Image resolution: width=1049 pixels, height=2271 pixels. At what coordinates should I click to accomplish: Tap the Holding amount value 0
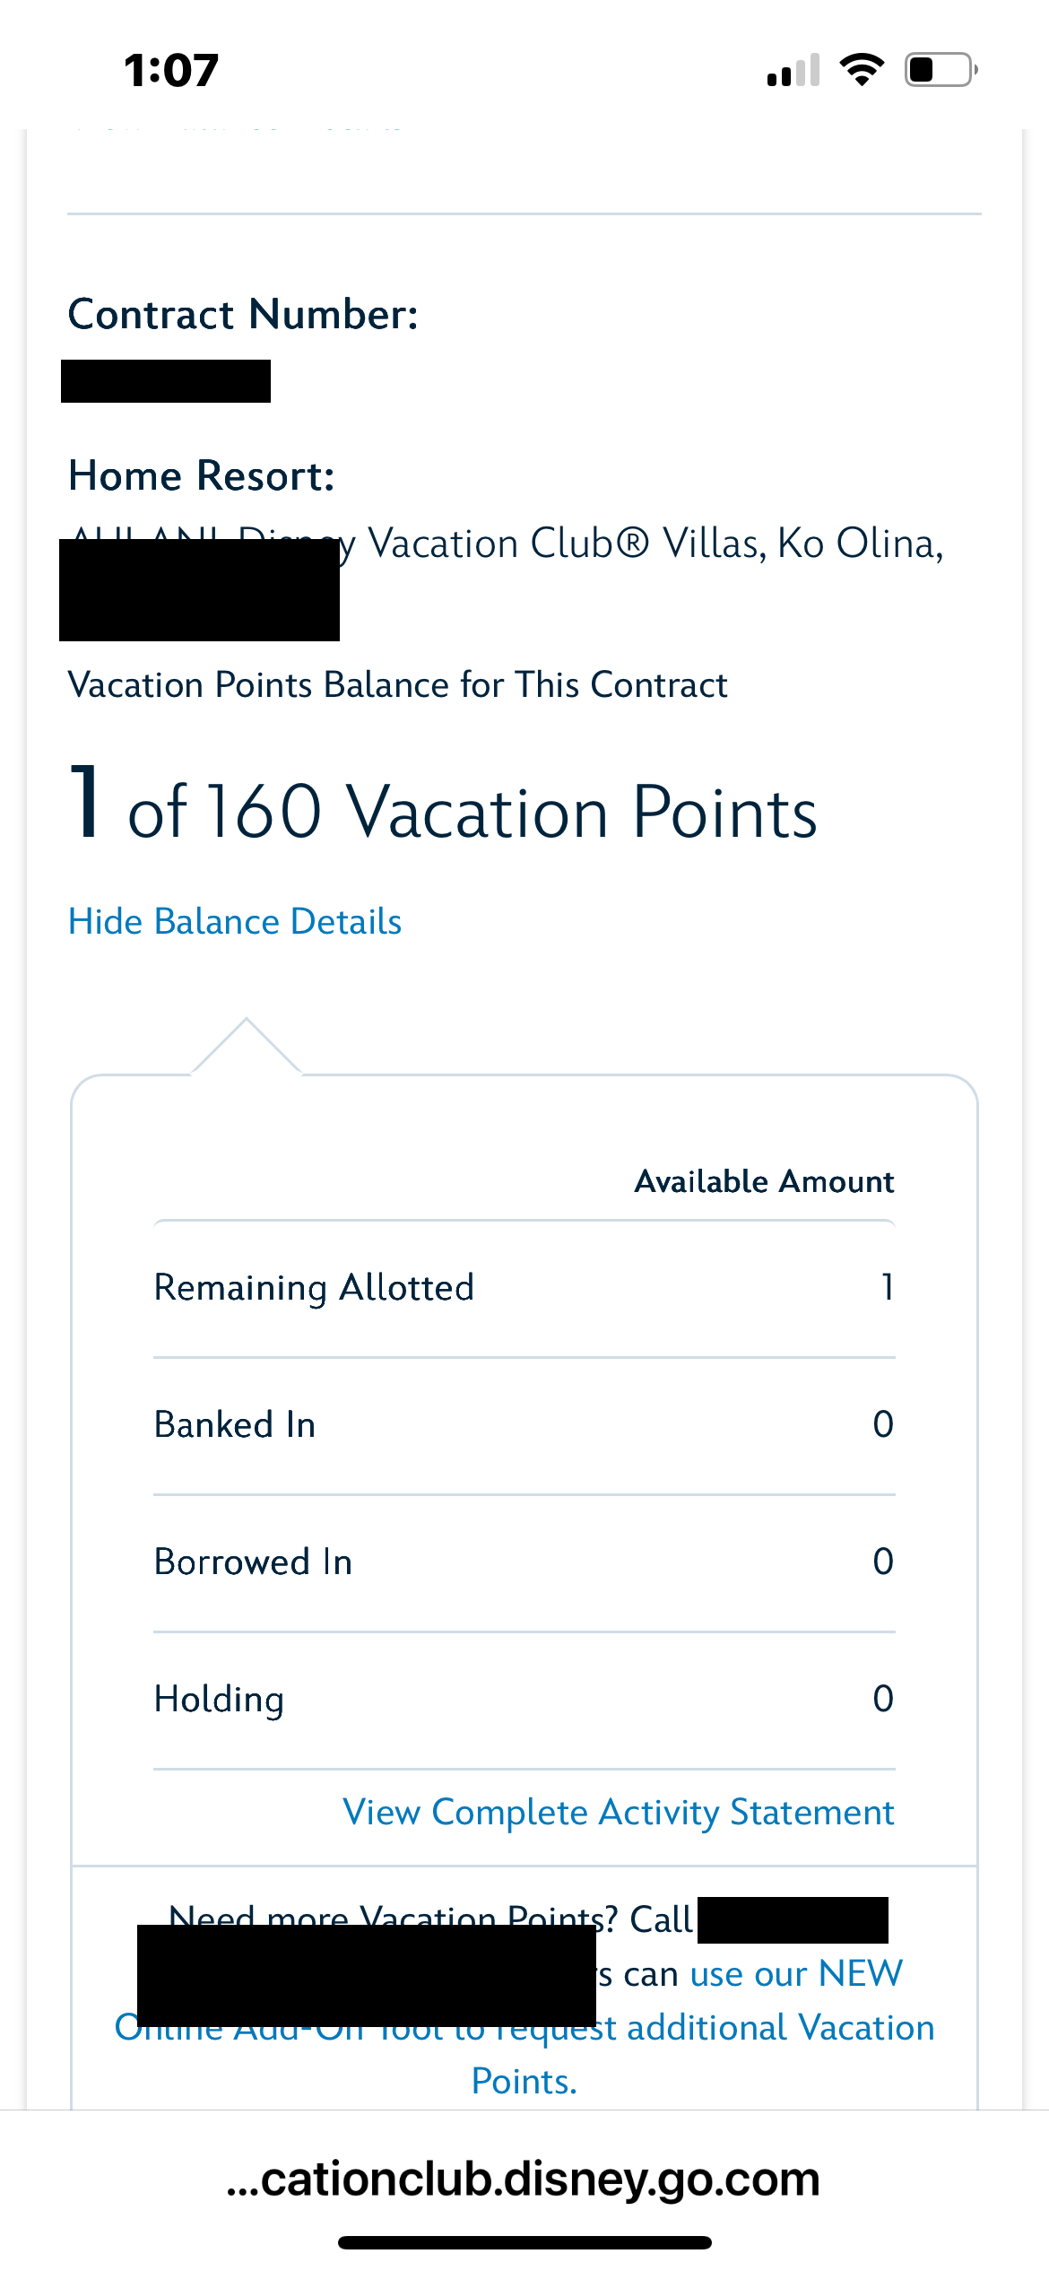click(x=883, y=1699)
